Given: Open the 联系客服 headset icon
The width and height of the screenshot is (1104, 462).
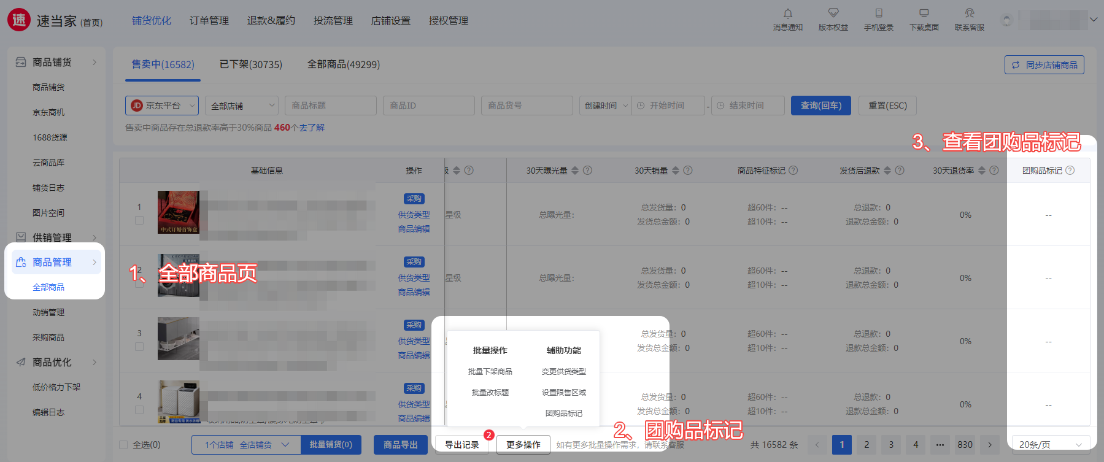Looking at the screenshot, I should pos(969,13).
